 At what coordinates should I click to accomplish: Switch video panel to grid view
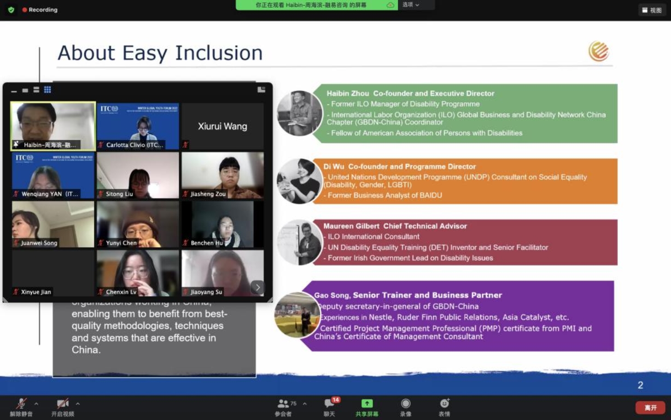pyautogui.click(x=47, y=90)
